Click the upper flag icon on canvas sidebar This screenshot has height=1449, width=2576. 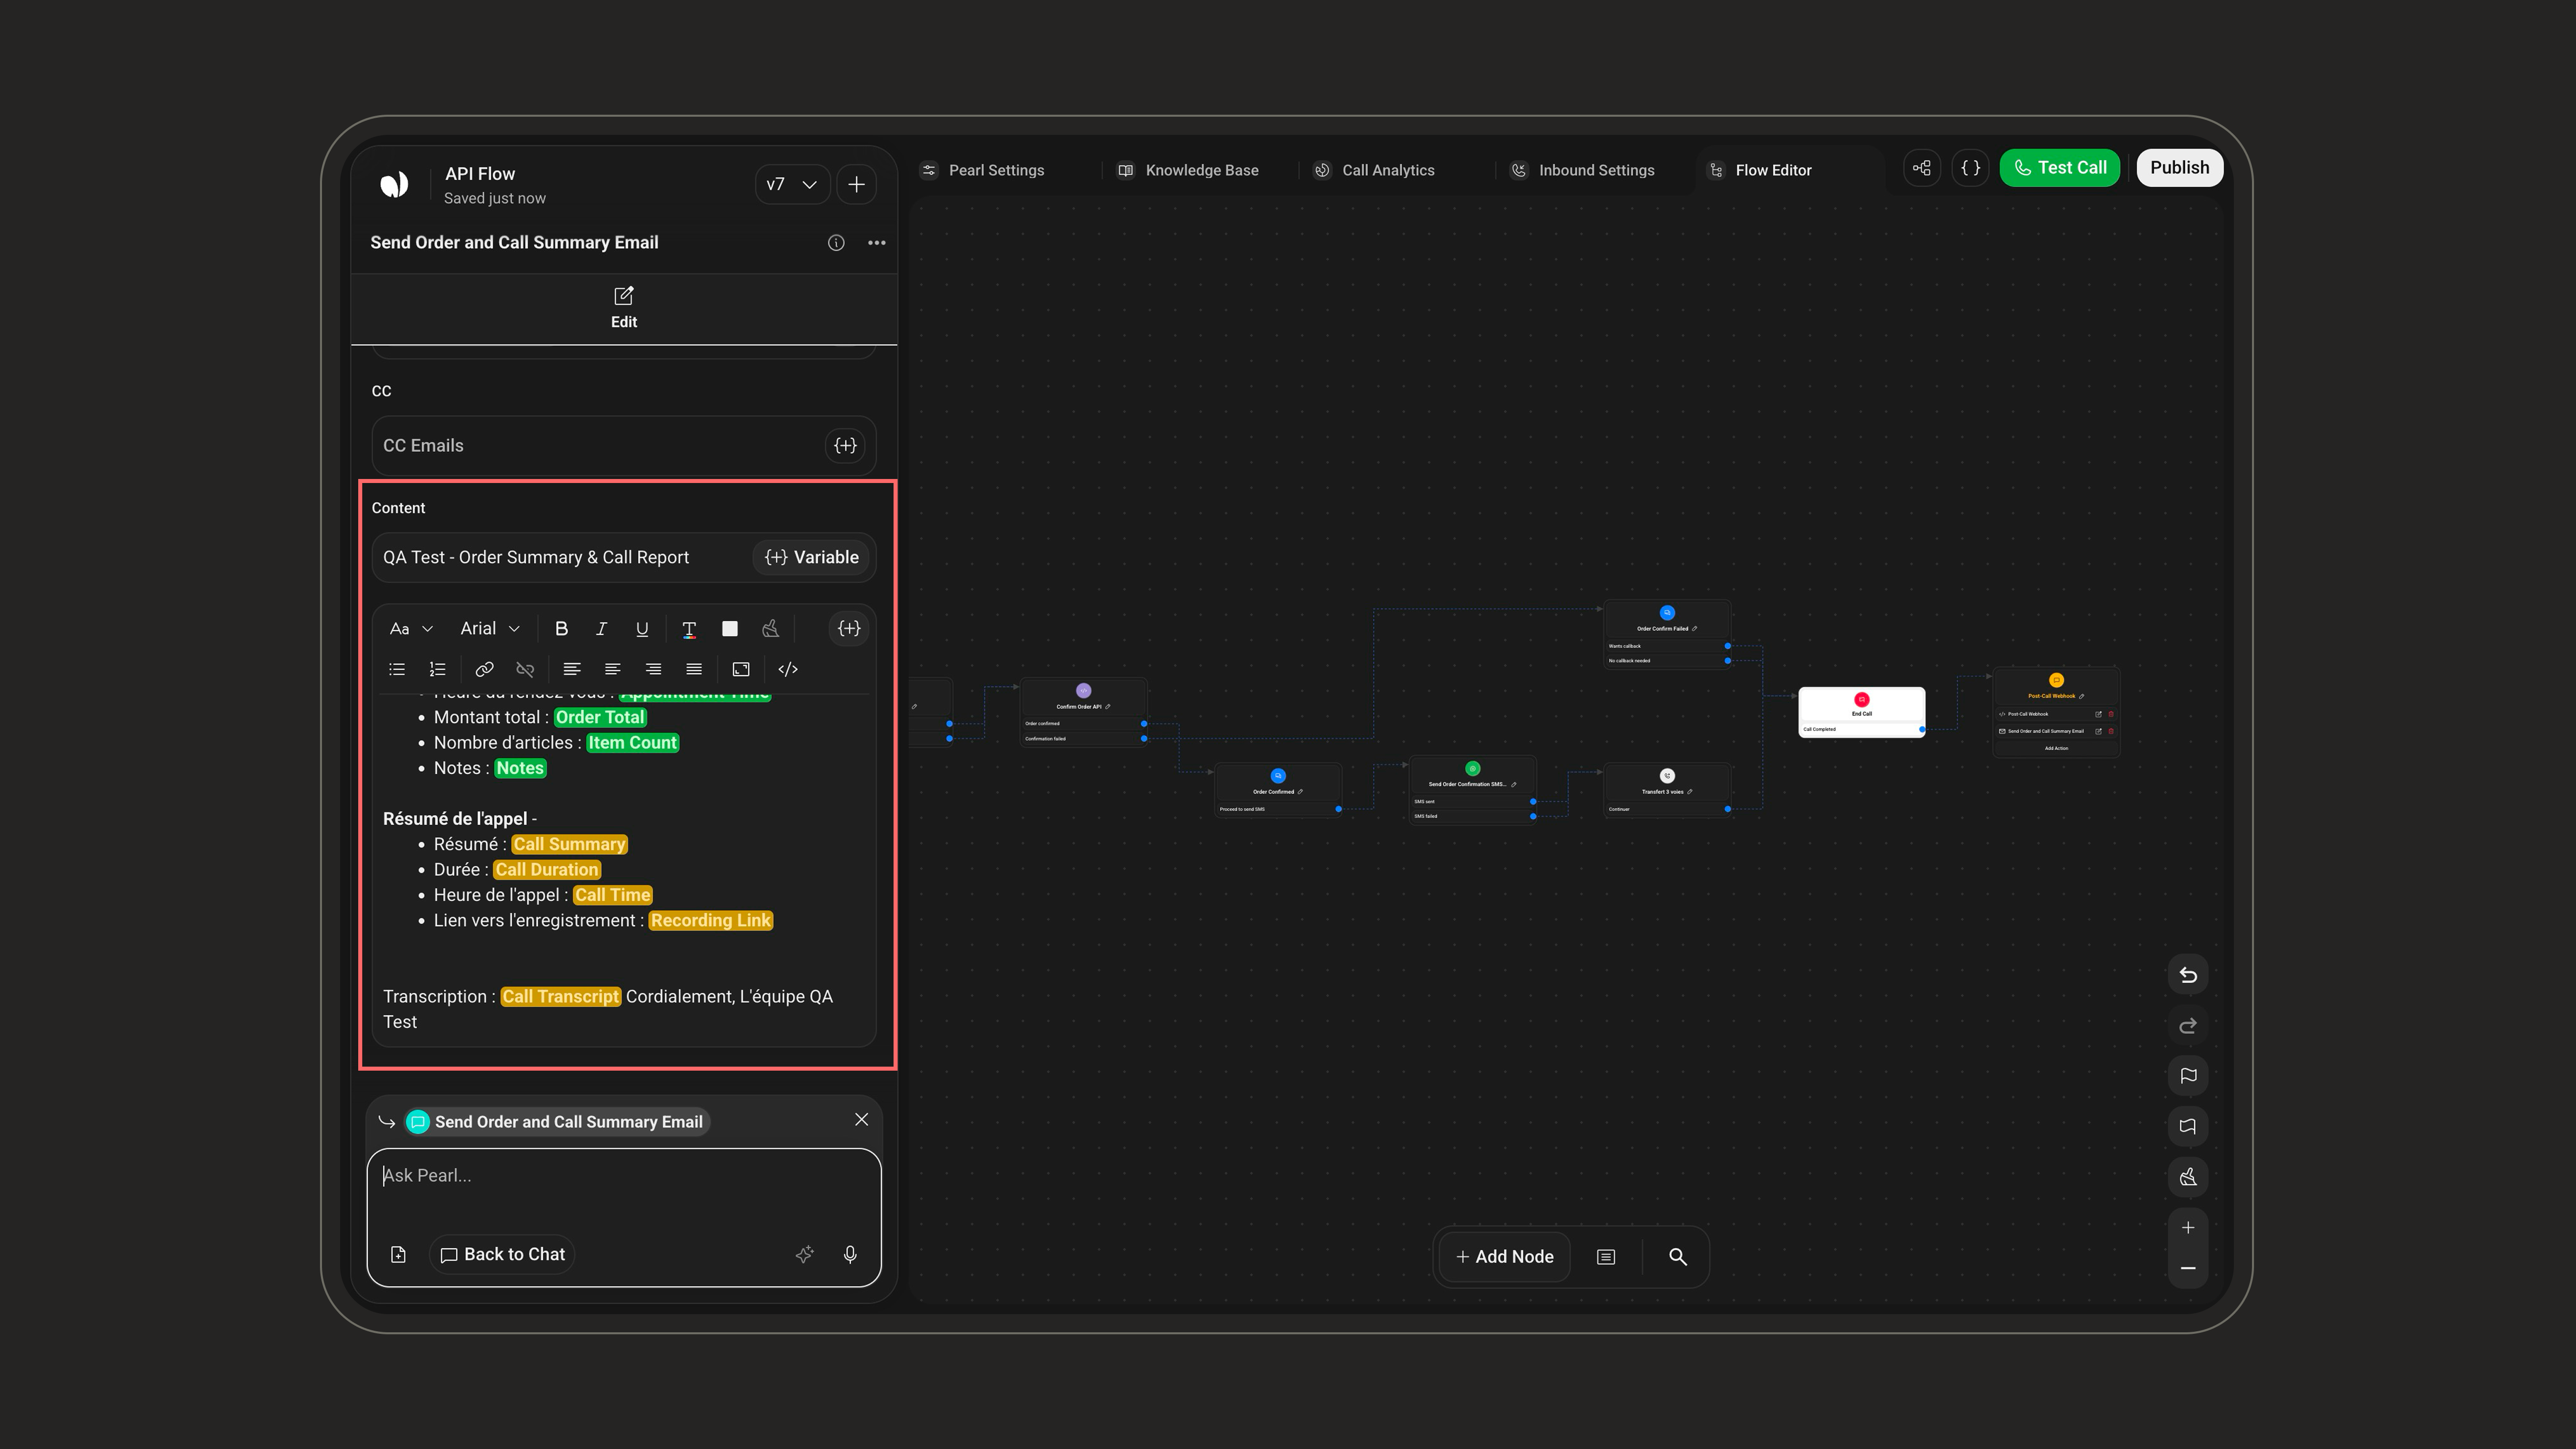point(2188,1076)
